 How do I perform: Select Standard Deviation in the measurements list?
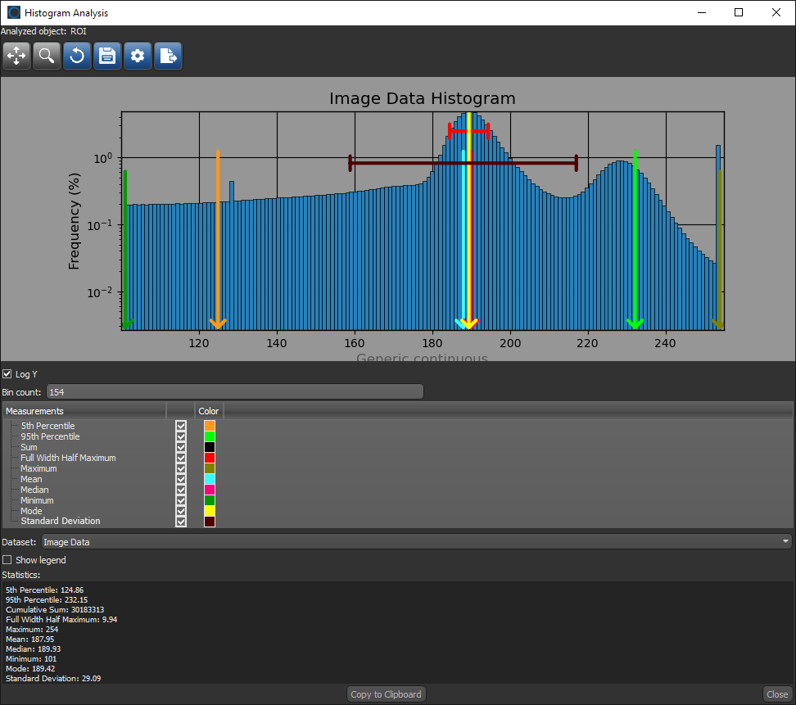pyautogui.click(x=61, y=521)
